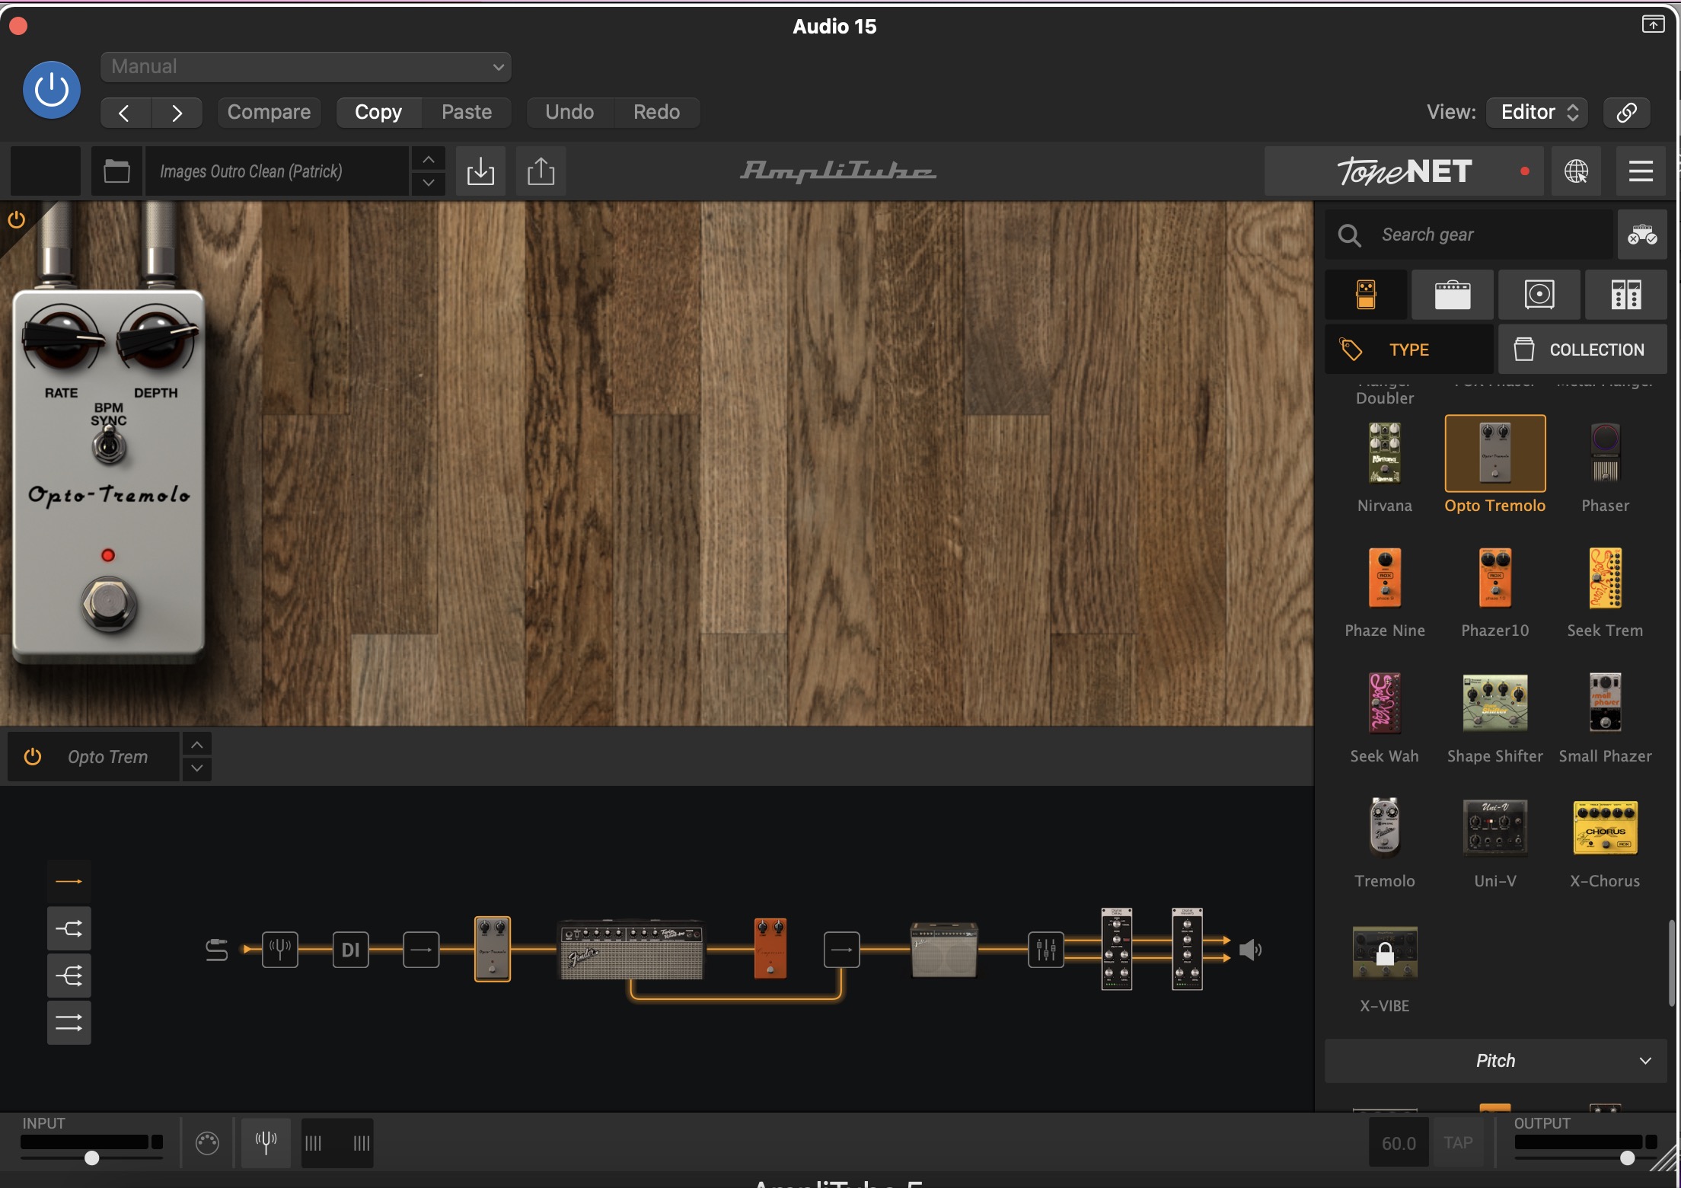Pick the Tremolo pedal in gear list

1385,827
